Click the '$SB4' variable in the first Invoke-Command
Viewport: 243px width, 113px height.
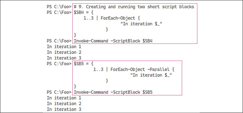point(148,41)
